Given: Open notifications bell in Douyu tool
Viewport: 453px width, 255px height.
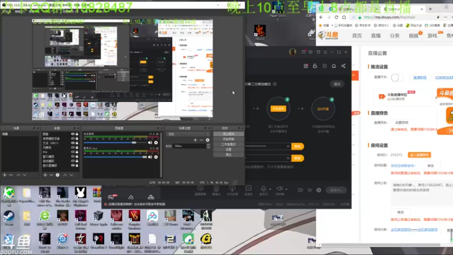Looking at the screenshot, I should (334, 66).
